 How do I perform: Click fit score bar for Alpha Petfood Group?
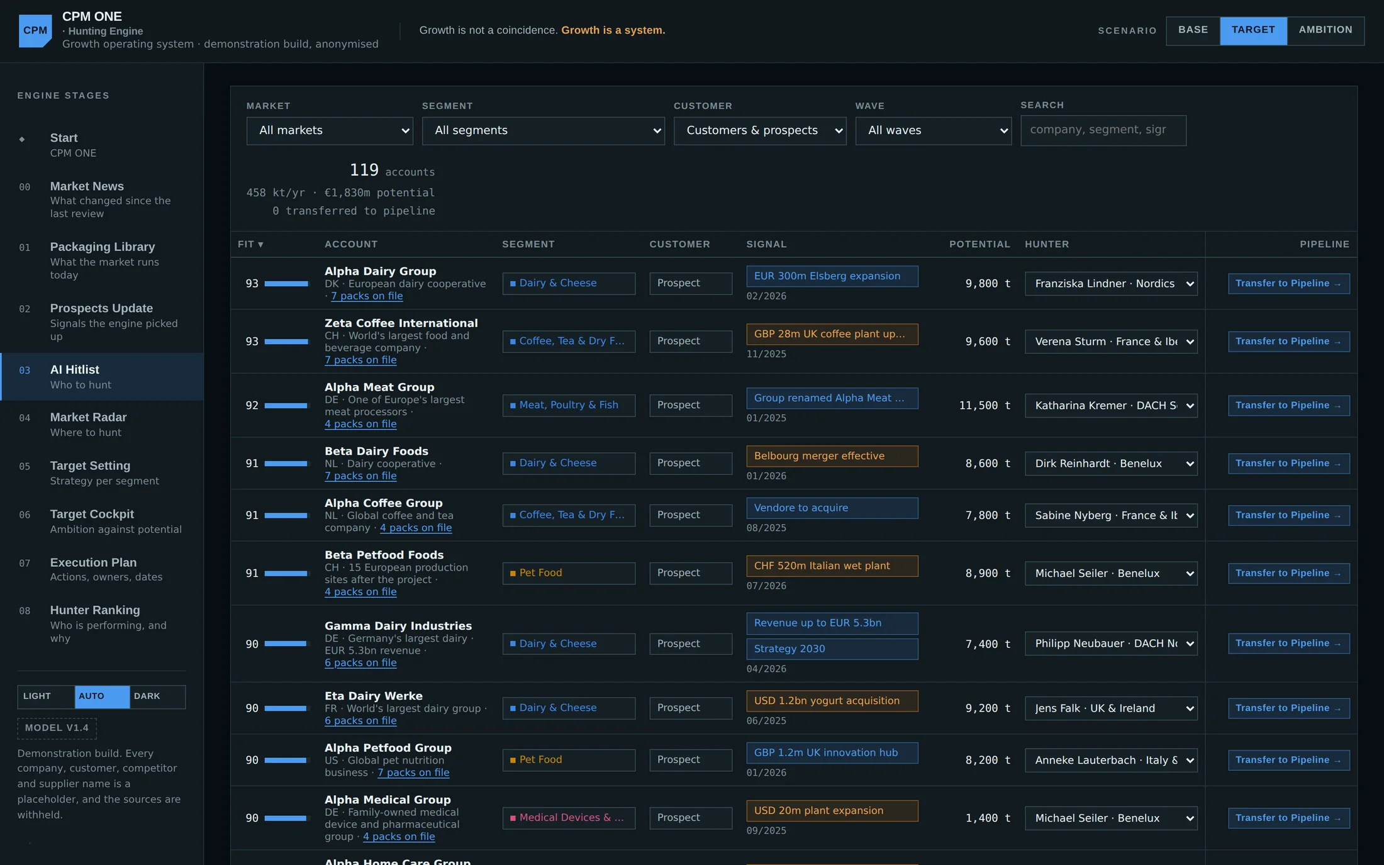coord(287,761)
